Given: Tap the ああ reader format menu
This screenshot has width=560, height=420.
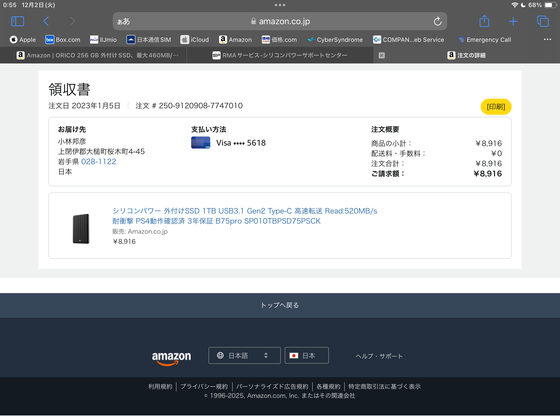Looking at the screenshot, I should (124, 21).
